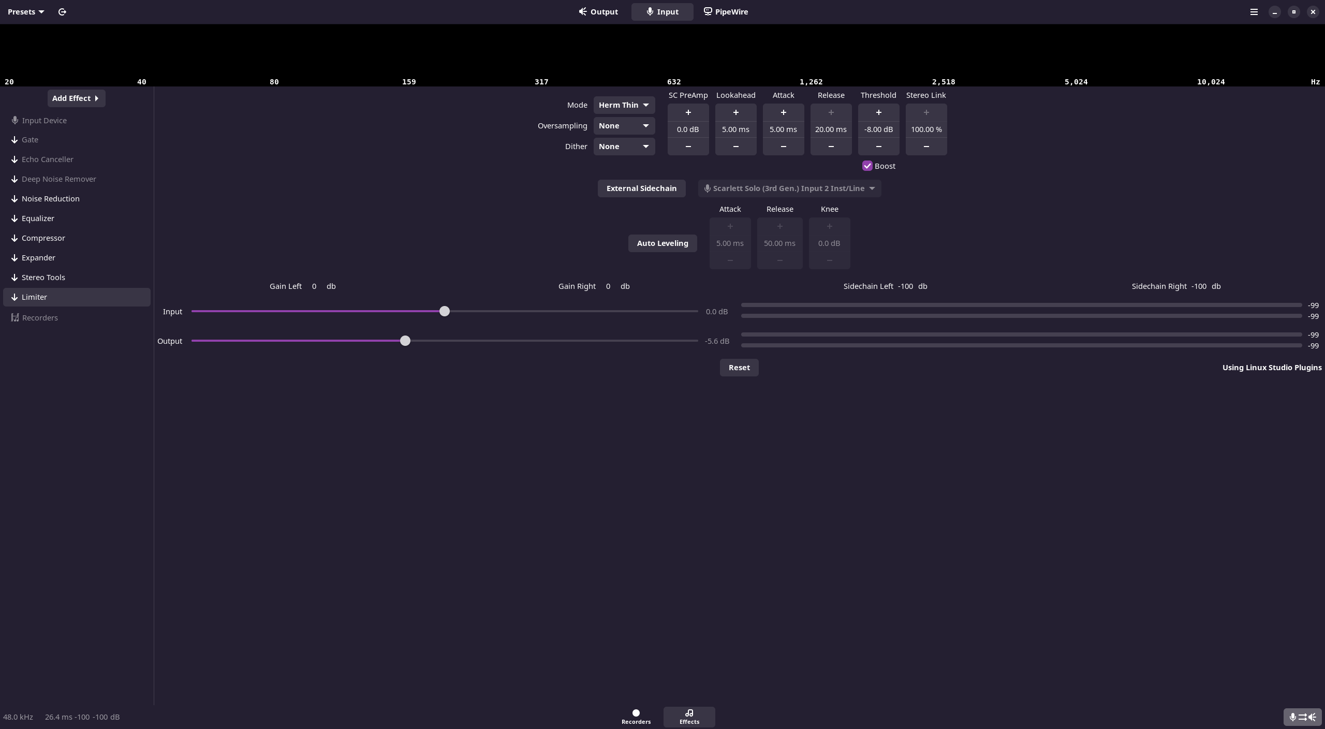Click the minus icon under Lookahead
The image size is (1325, 729).
click(735, 147)
